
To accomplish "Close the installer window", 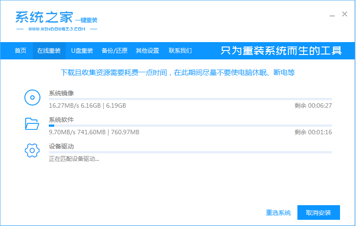I will (344, 14).
